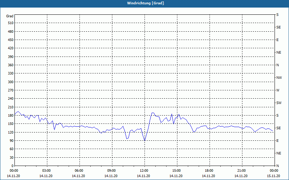Image resolution: width=289 pixels, height=180 pixels.
Task: Select the 180 degree label
Action: pos(11,116)
